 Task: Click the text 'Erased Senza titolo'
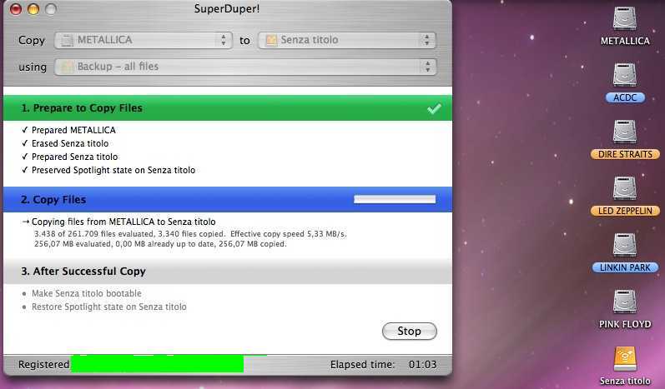(x=70, y=143)
